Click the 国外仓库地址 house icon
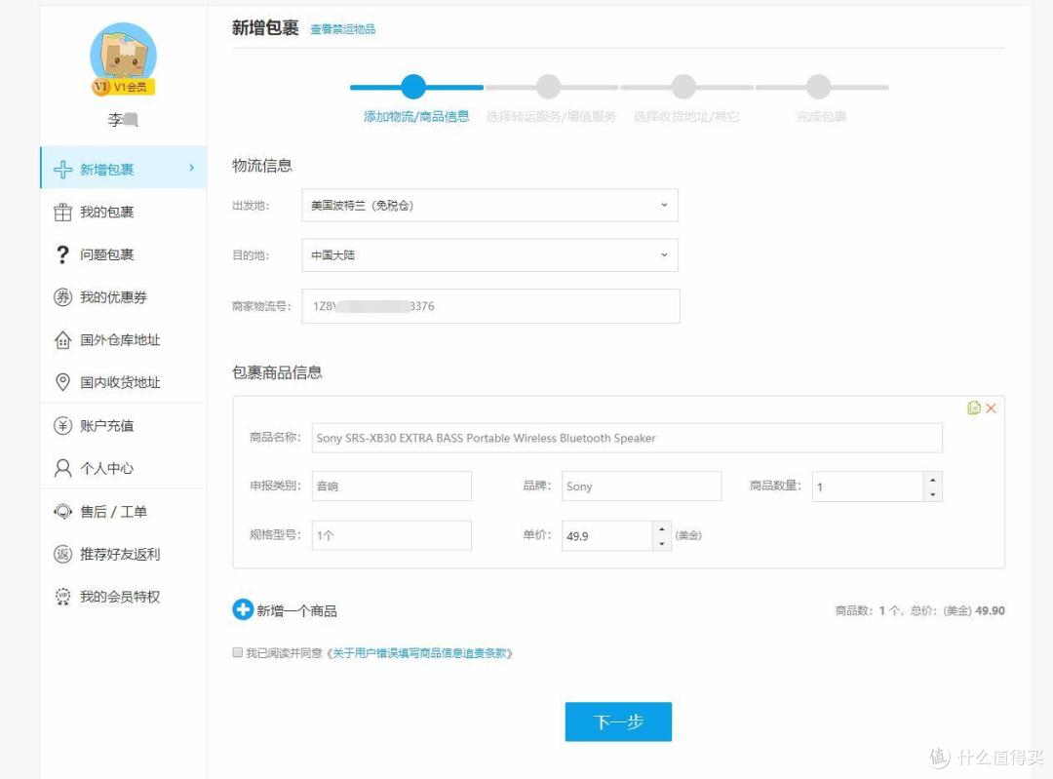The height and width of the screenshot is (779, 1053). [62, 340]
